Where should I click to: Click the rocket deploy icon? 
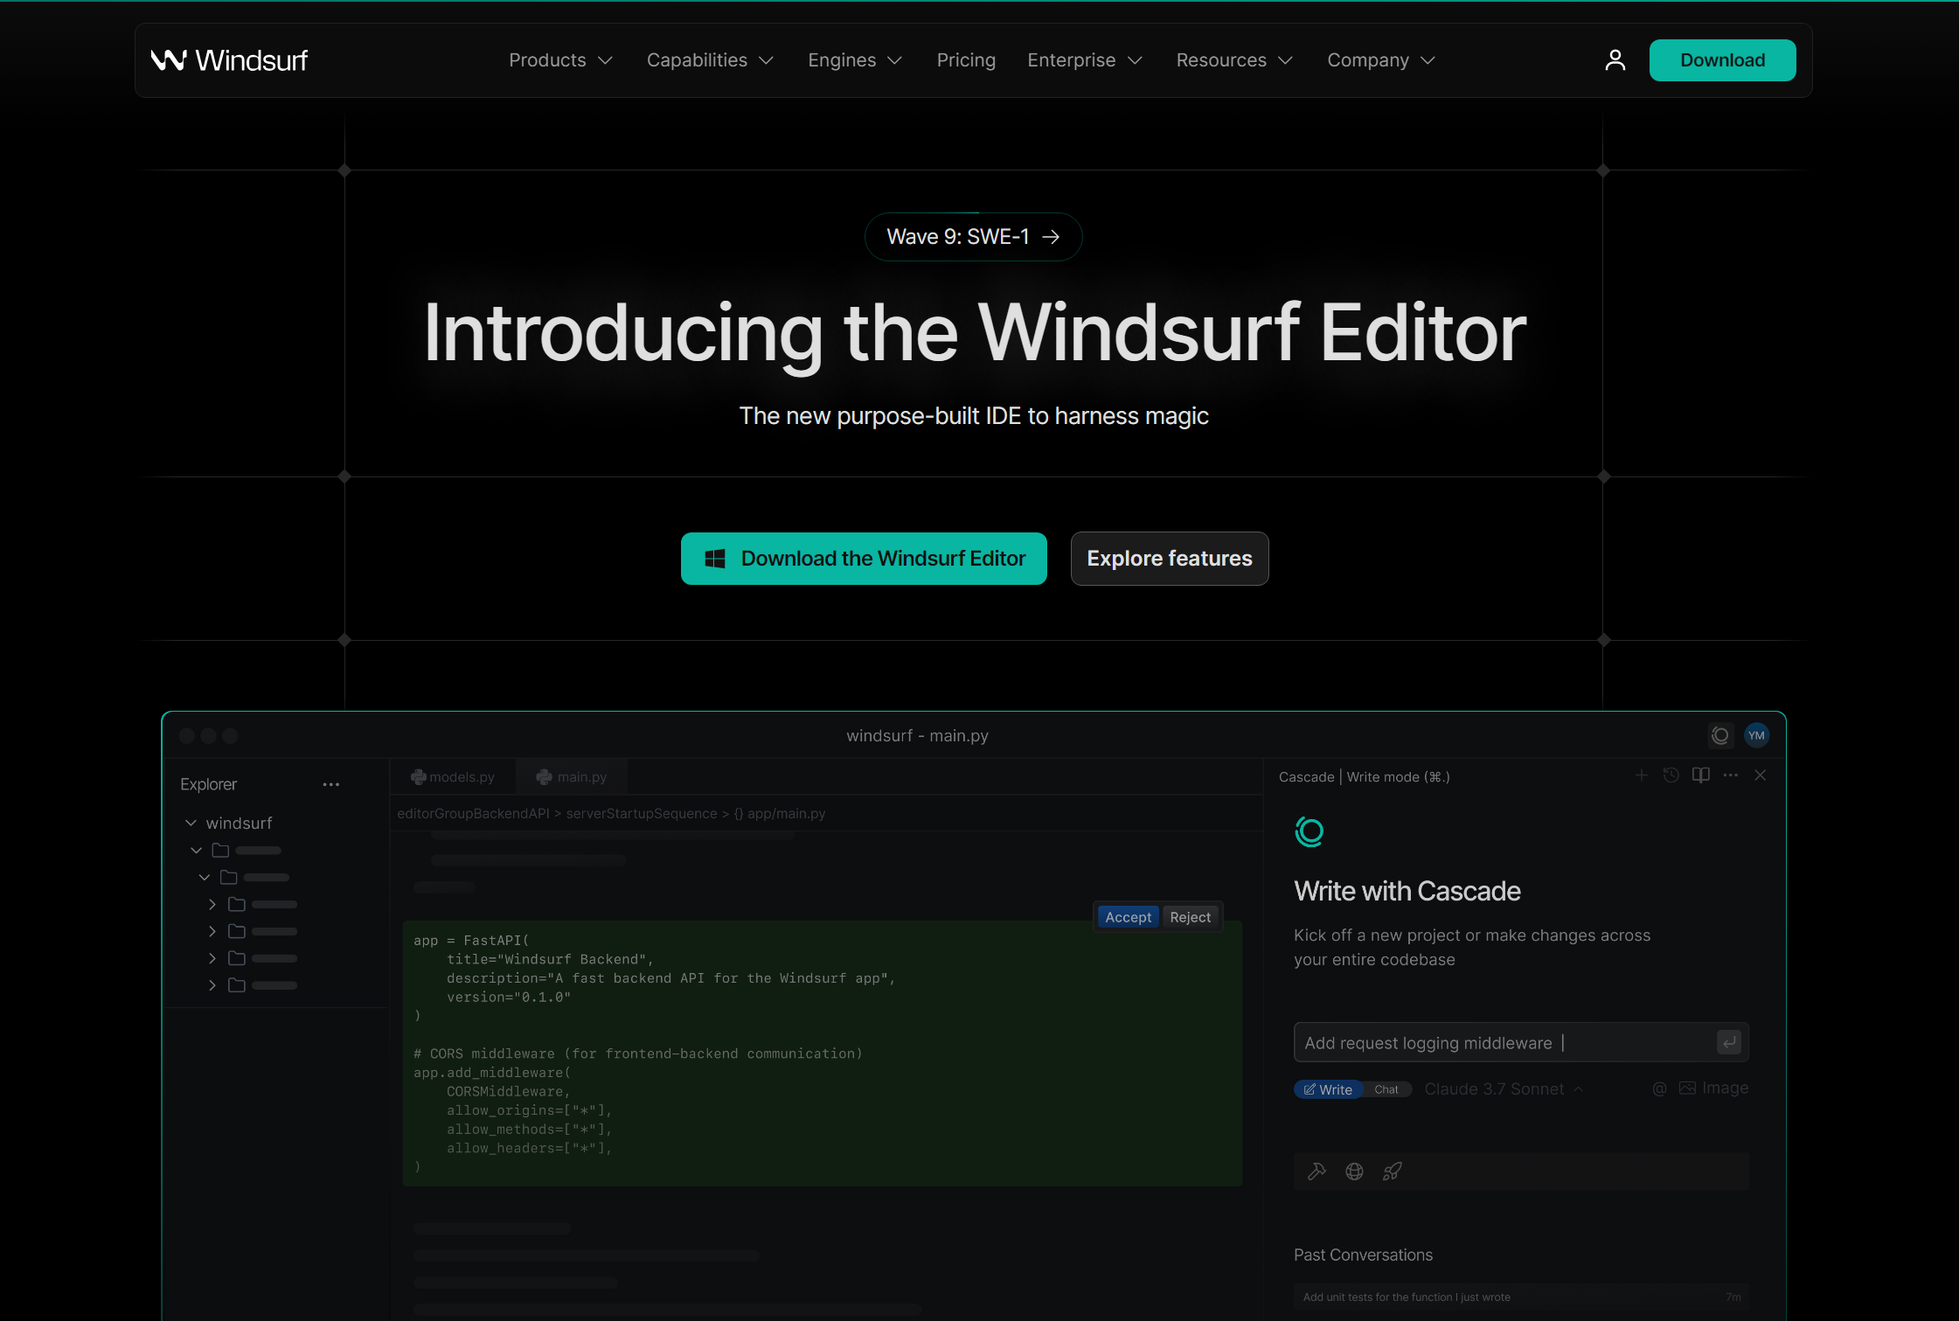[x=1393, y=1172]
